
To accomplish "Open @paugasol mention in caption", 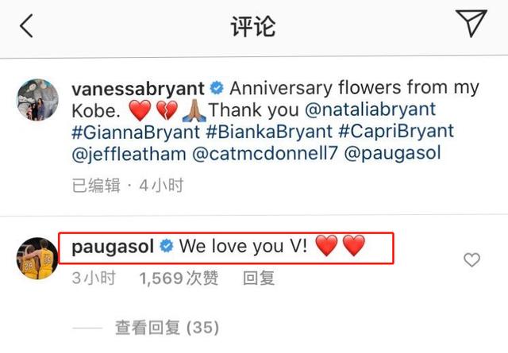I will pos(392,154).
